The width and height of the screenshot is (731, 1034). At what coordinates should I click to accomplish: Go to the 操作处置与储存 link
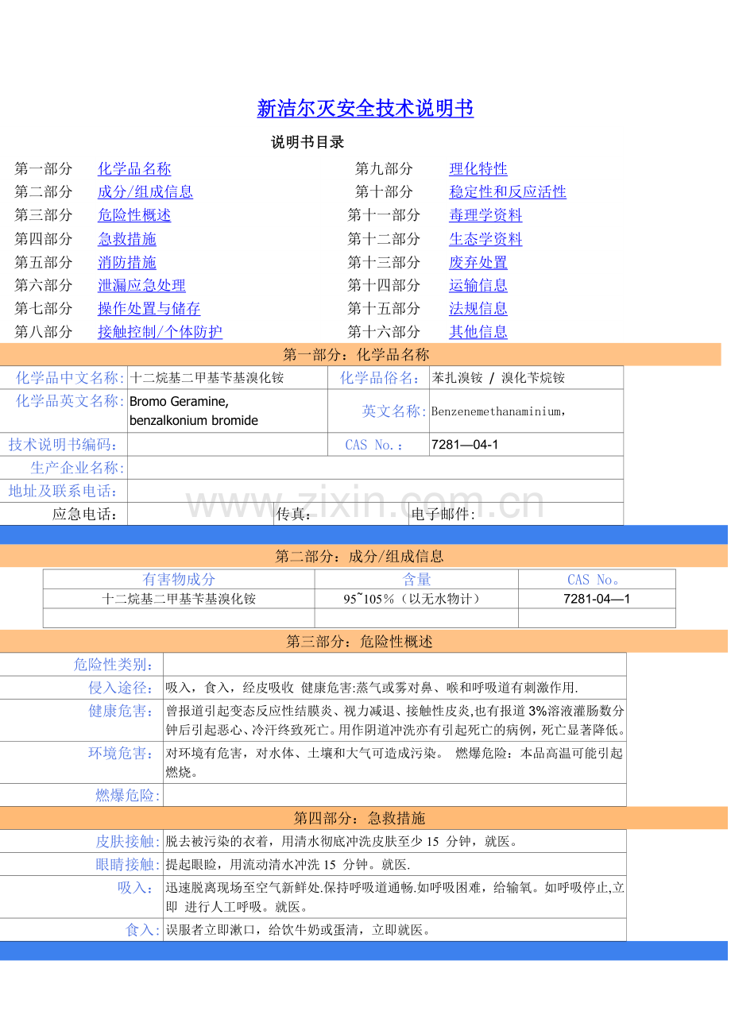coord(149,308)
